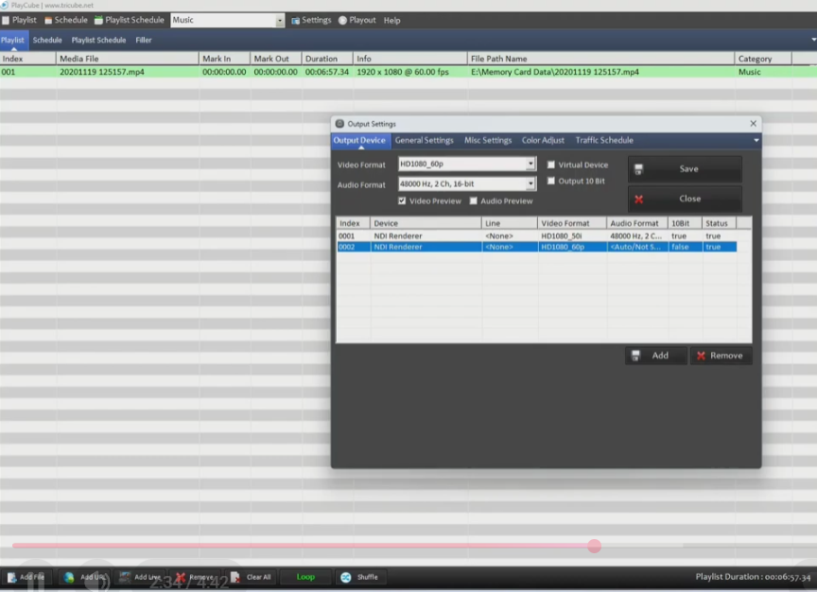Check the Output 10 Bit option
The height and width of the screenshot is (592, 817).
coord(551,181)
